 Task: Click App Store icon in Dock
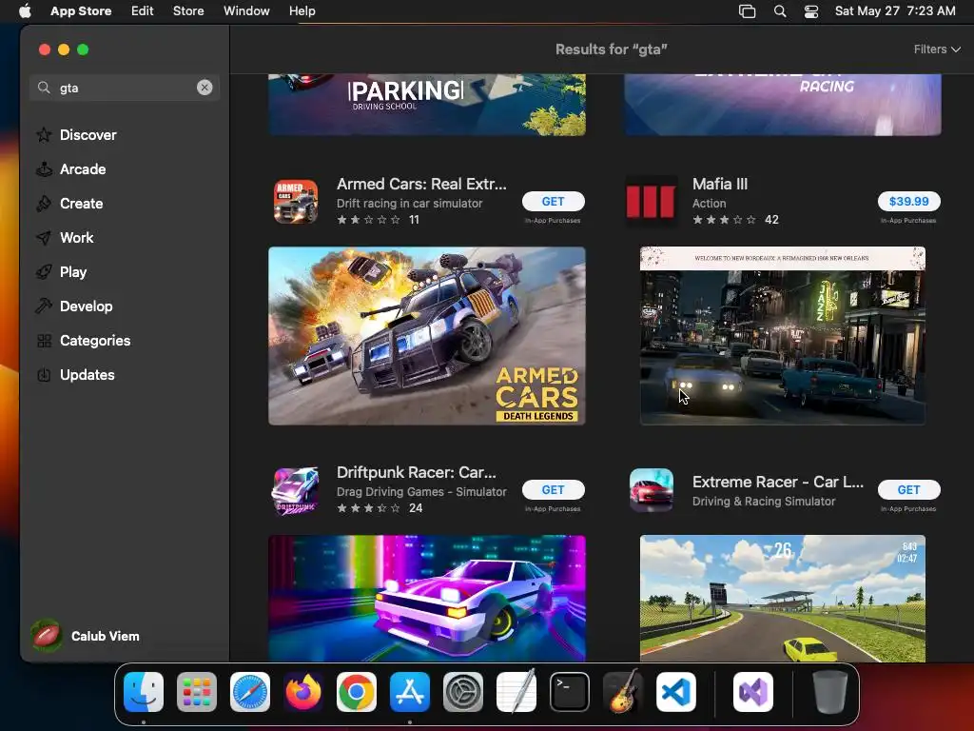(410, 692)
